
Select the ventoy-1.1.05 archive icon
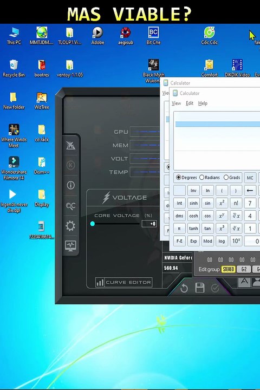pyautogui.click(x=70, y=68)
